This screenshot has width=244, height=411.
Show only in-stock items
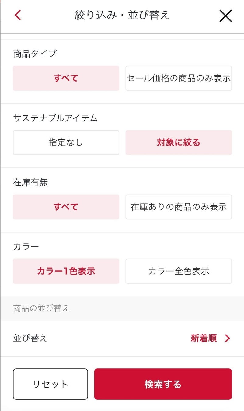click(x=179, y=207)
